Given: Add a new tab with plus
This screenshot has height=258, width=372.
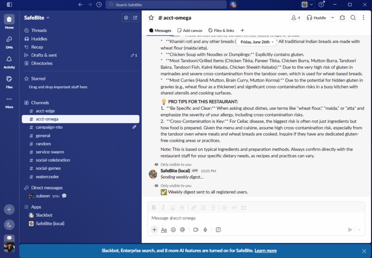Looking at the screenshot, I should pos(242,30).
